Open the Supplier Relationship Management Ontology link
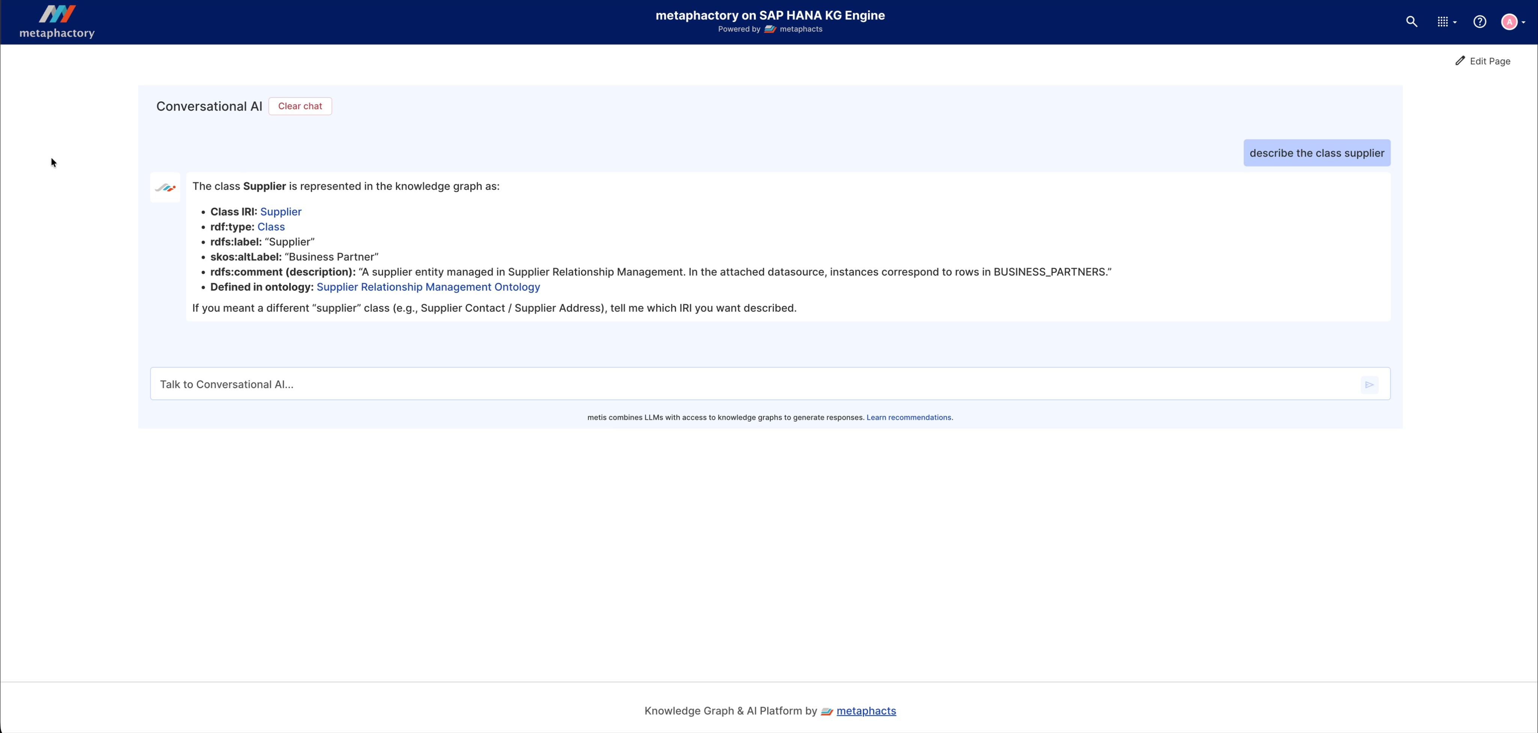 point(428,287)
